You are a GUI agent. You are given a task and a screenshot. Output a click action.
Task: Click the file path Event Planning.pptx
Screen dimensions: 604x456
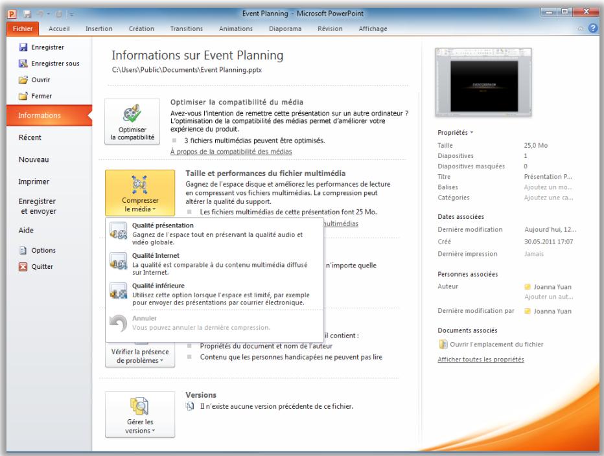point(187,70)
